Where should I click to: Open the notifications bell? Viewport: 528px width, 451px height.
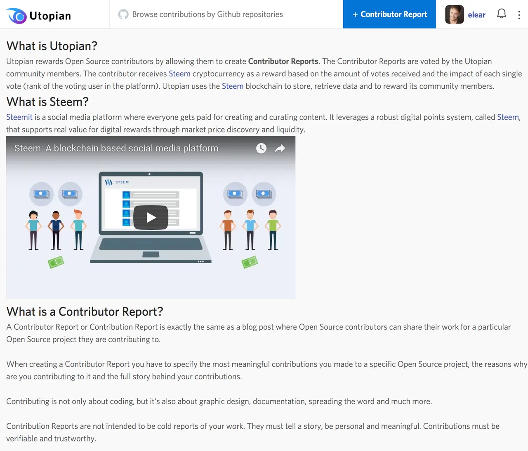pyautogui.click(x=501, y=14)
